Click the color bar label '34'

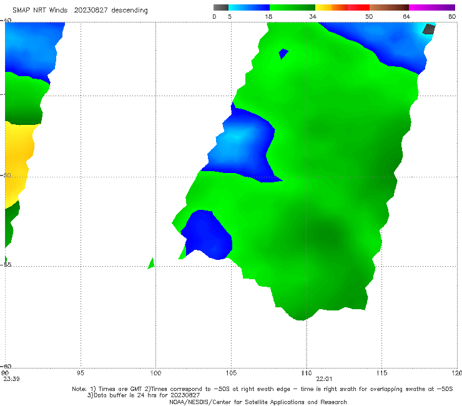coord(313,17)
